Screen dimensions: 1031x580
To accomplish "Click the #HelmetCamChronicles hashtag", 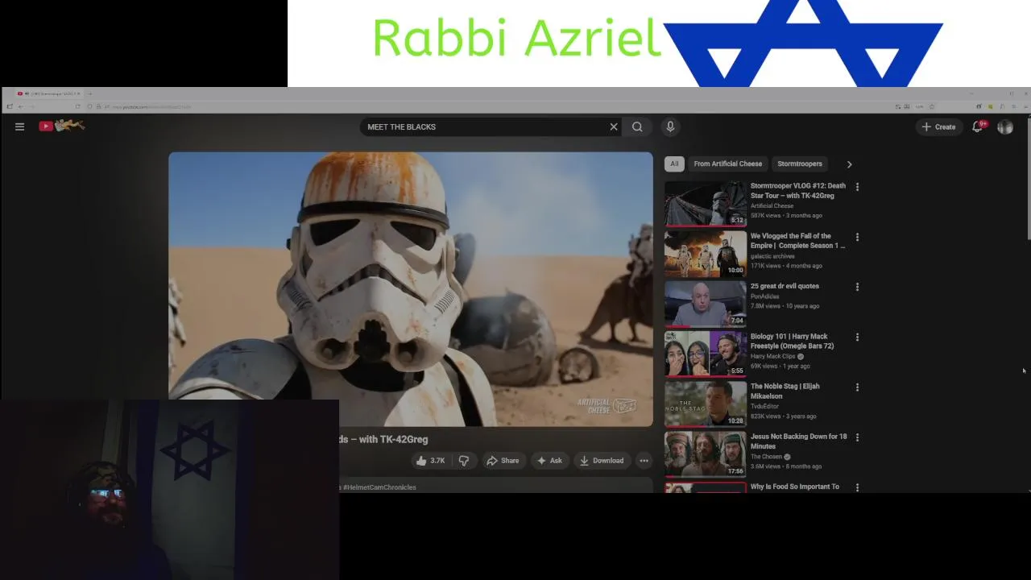I will [379, 487].
